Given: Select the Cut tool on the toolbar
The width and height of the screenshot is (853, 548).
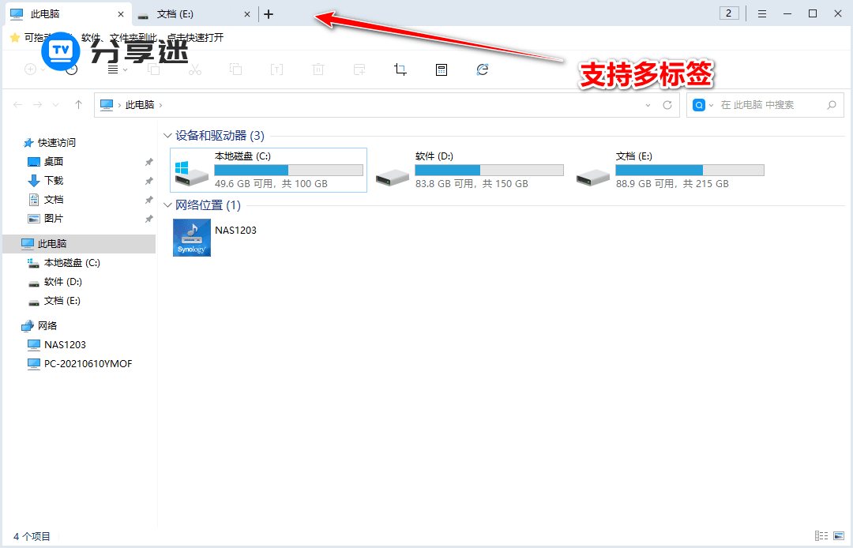Looking at the screenshot, I should click(x=194, y=69).
